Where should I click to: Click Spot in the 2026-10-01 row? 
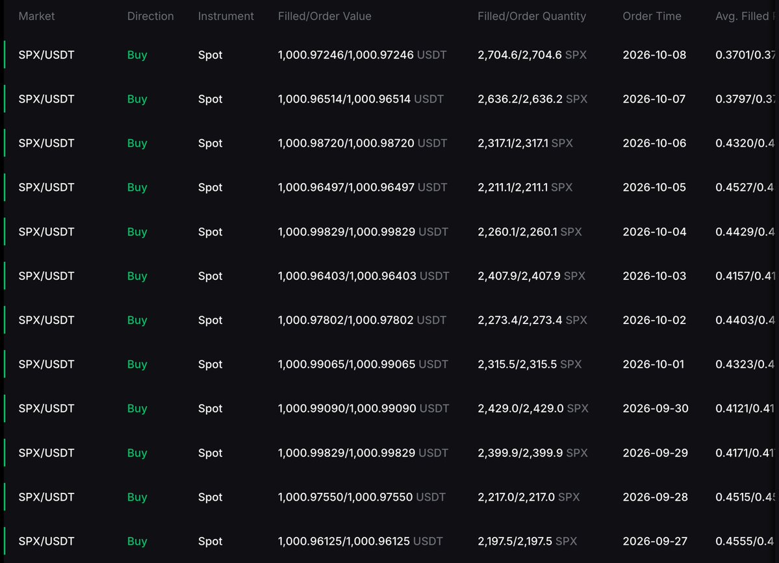pyautogui.click(x=210, y=364)
